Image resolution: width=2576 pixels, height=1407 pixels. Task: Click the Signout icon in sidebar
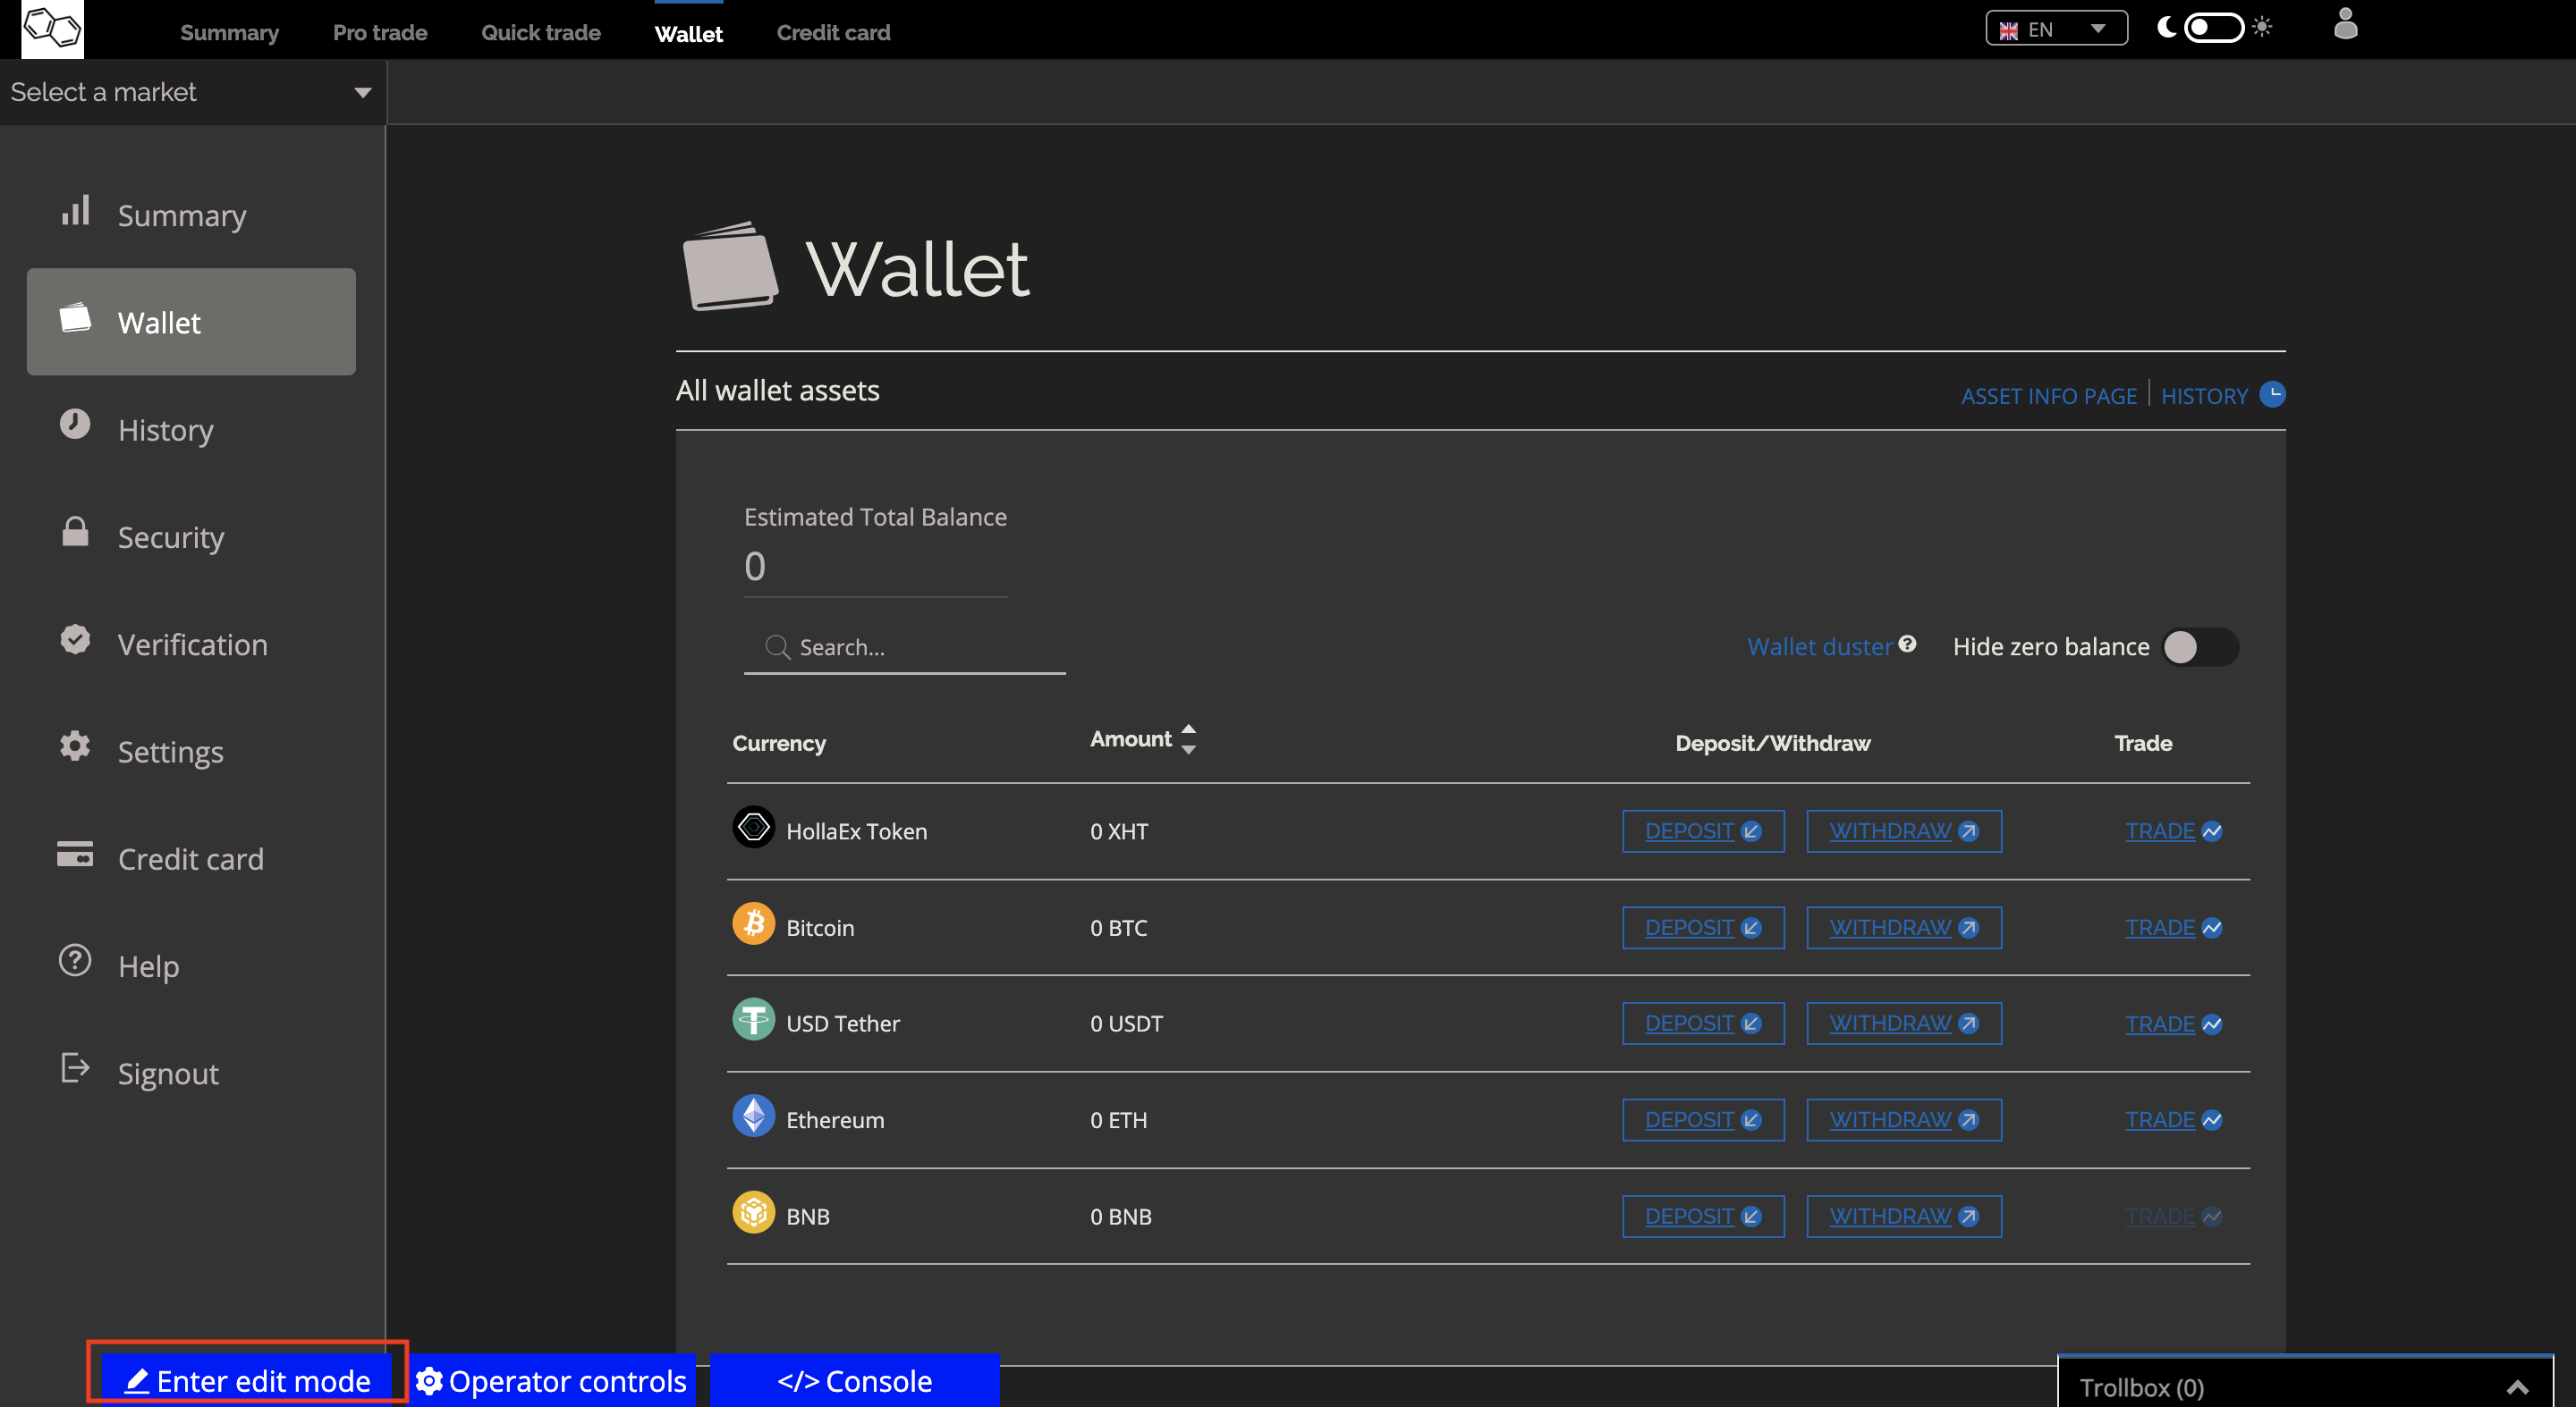[x=75, y=1068]
